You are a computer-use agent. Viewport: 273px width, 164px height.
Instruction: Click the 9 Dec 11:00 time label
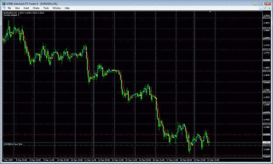coord(49,160)
